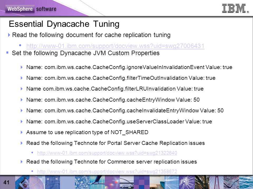Click arrow bullet beside NOT_SHARED line

[x=22, y=132]
